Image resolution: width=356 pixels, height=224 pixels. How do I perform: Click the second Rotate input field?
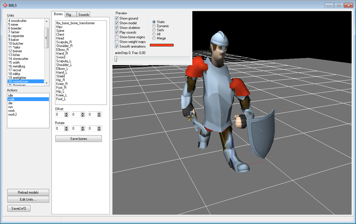(76, 129)
